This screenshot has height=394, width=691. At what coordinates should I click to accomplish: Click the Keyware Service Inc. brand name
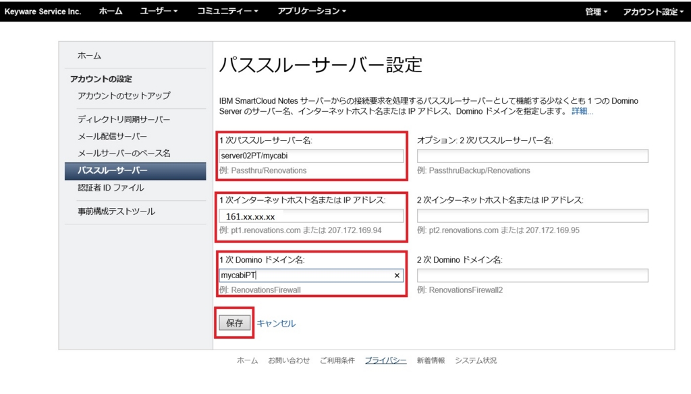[x=43, y=11]
